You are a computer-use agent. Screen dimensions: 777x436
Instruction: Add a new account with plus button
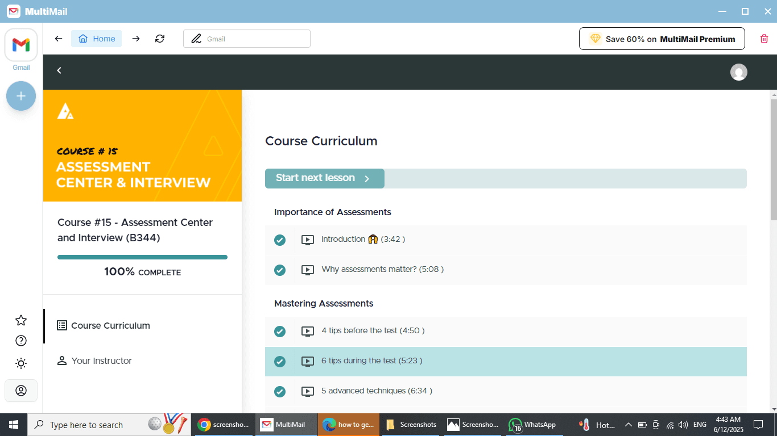(x=21, y=96)
